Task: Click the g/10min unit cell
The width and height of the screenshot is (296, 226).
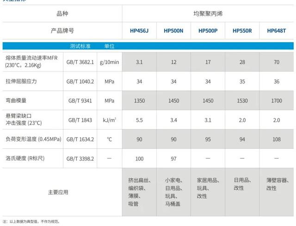Action: pos(110,62)
